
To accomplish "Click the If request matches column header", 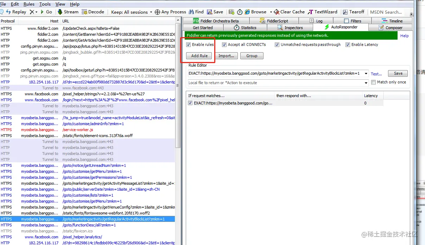I will click(x=230, y=96).
